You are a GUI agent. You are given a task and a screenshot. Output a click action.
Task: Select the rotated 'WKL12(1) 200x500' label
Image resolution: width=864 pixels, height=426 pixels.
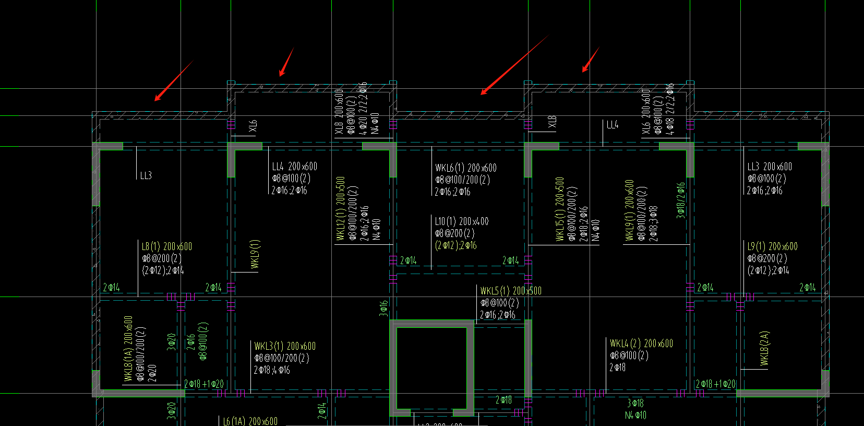340,209
